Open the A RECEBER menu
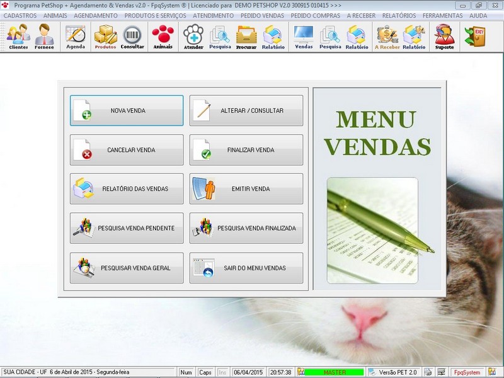This screenshot has width=504, height=378. [361, 15]
